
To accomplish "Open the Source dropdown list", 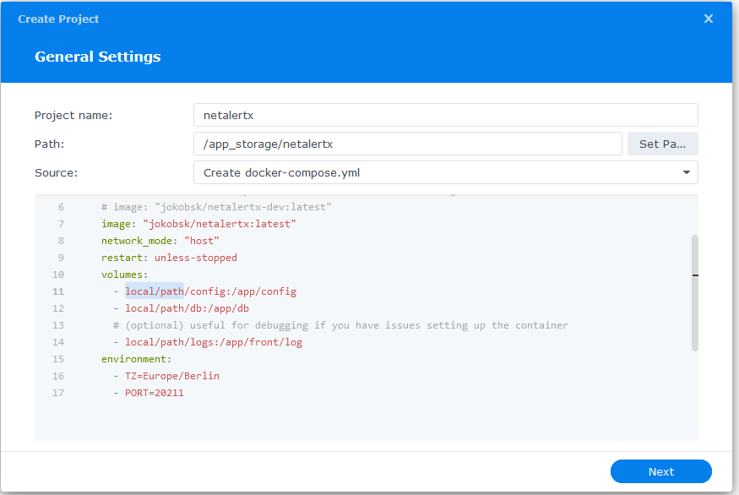I will 445,172.
